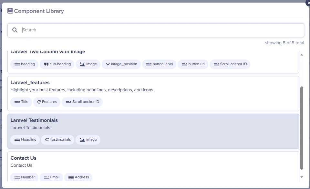Click the magnifying glass search icon
This screenshot has height=189, width=310.
15,30
